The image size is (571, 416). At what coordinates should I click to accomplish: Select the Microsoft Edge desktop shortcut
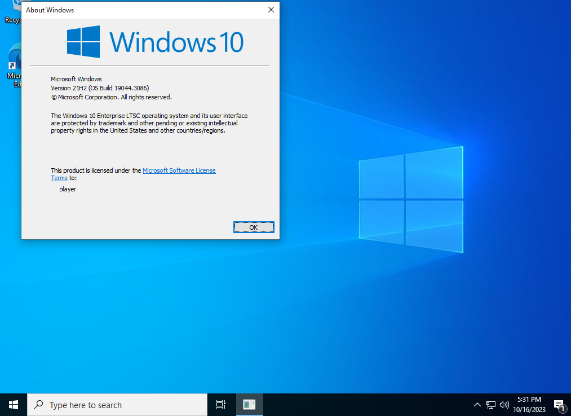coord(14,65)
